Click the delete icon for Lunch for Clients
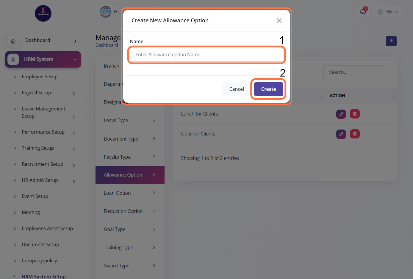 pos(355,114)
